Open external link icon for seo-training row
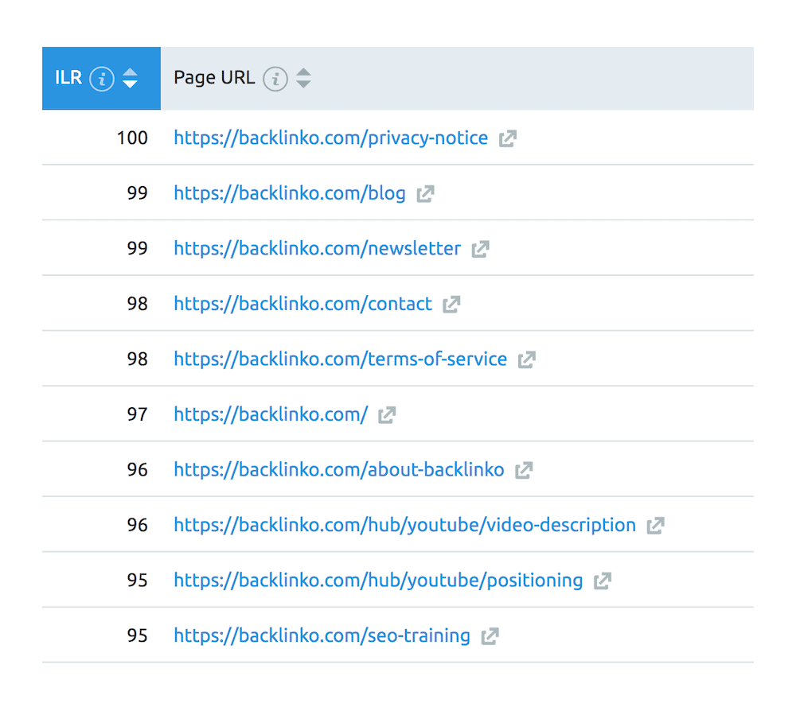 click(x=490, y=636)
